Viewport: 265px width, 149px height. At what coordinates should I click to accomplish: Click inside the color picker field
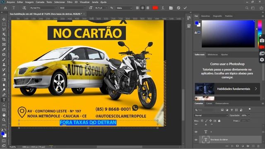(x=228, y=34)
